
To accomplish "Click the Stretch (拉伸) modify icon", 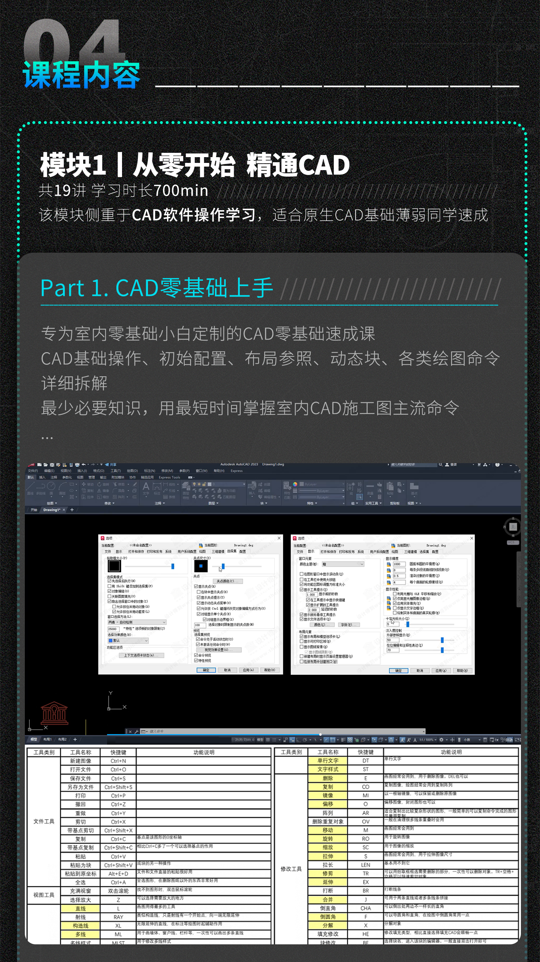I will [x=84, y=497].
